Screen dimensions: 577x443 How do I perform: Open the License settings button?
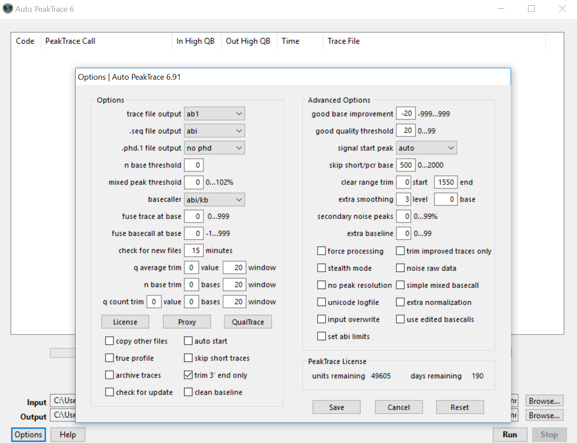point(125,322)
